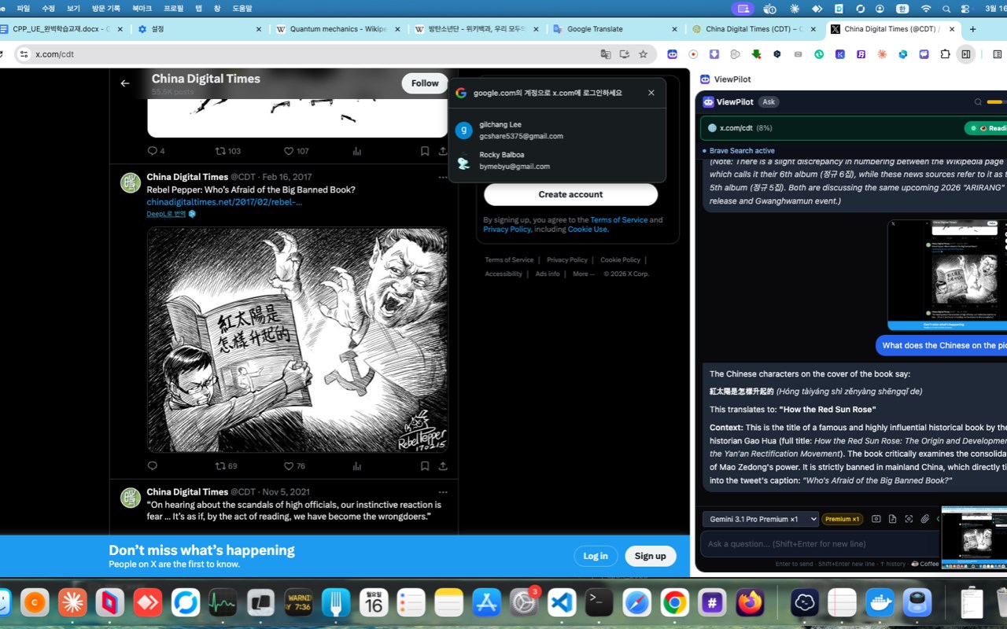Click the Ask mode badge in ViewPilot header

tap(769, 102)
